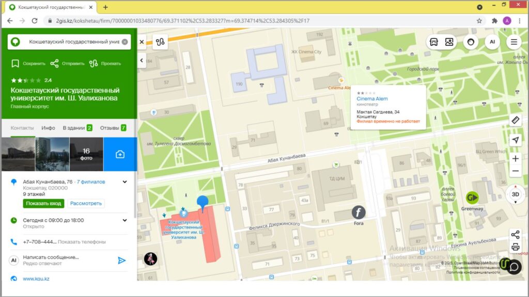Open the 16 фото thumbnail
The height and width of the screenshot is (297, 529).
(x=86, y=154)
